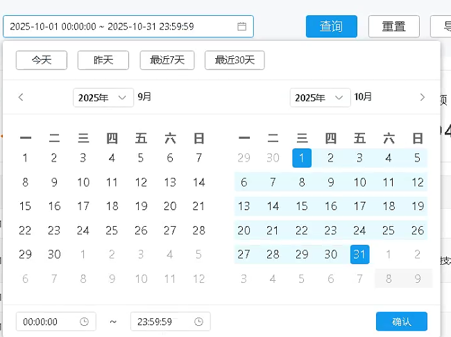Select the 最近30天 shortcut
The height and width of the screenshot is (337, 451).
(x=235, y=60)
